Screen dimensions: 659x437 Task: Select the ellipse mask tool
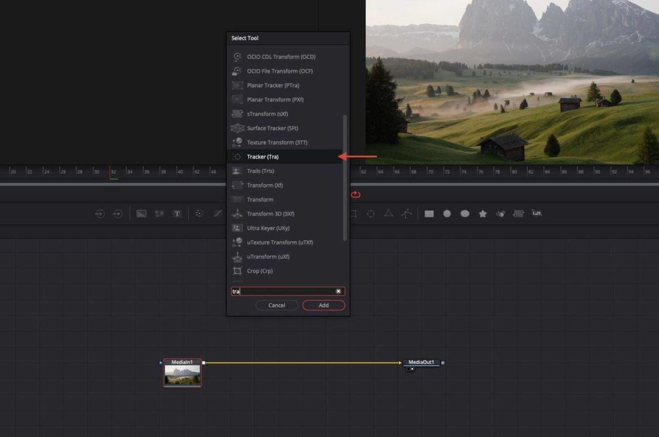click(x=370, y=213)
